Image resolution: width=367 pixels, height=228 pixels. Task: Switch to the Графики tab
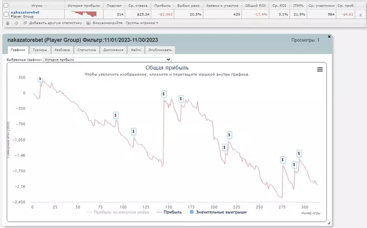(18, 50)
